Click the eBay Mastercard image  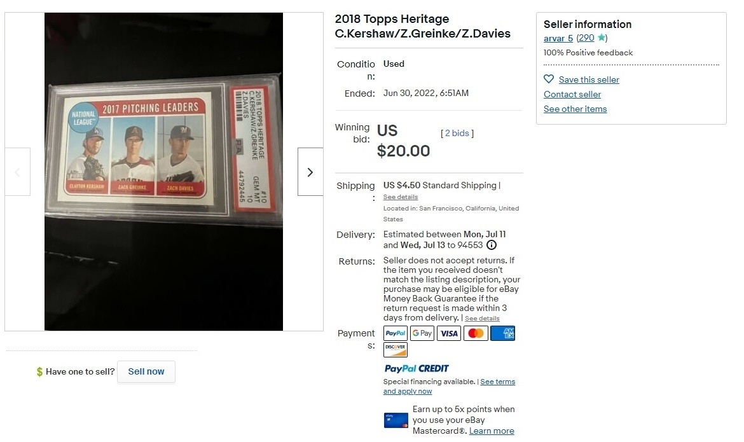[396, 420]
